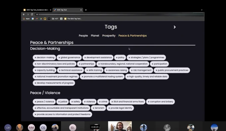Open The SDG Tag Tool bookmark
The image size is (226, 131).
click(x=73, y=19)
